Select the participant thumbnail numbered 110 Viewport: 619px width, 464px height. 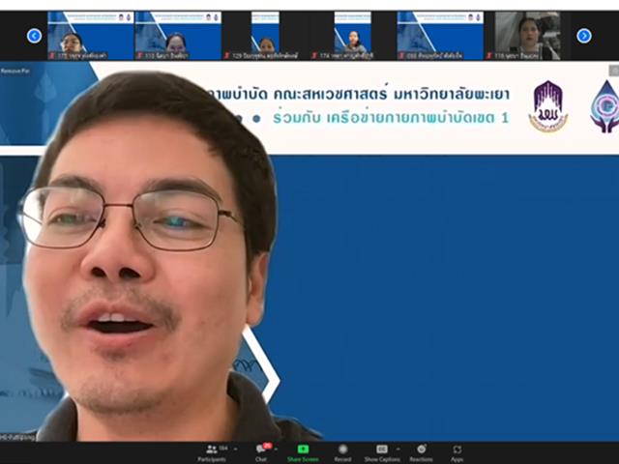coord(178,36)
